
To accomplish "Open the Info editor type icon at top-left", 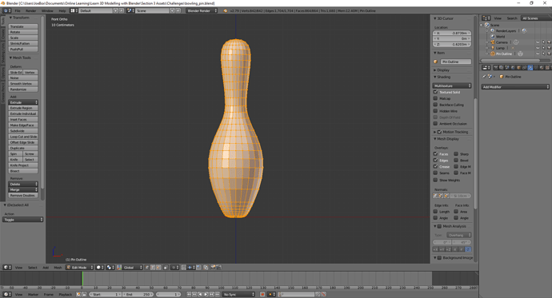I will coord(7,10).
